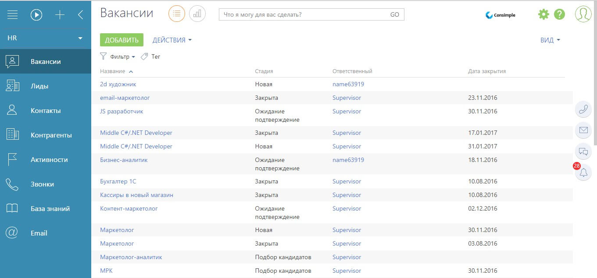597x278 pixels.
Task: Click the Consimple logo
Action: (500, 15)
